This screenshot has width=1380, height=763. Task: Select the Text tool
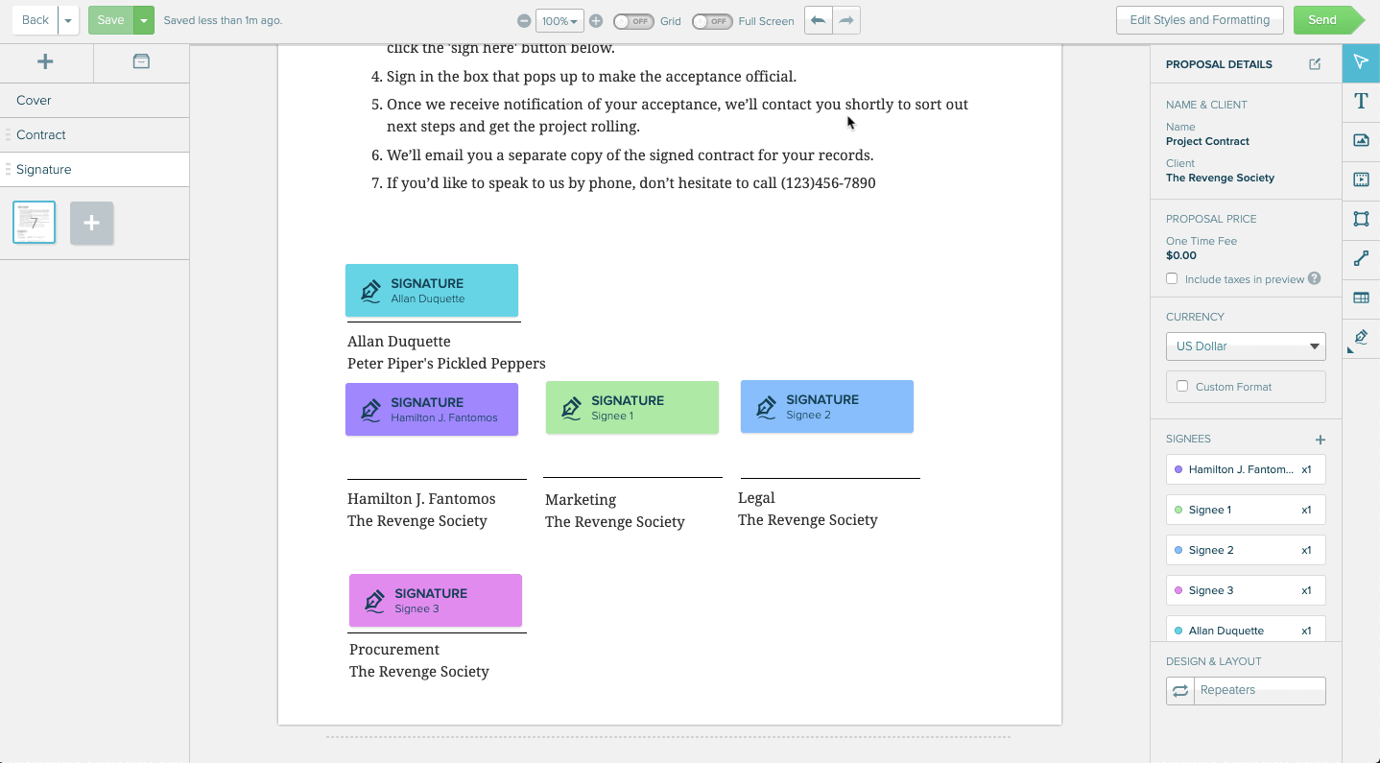point(1361,102)
